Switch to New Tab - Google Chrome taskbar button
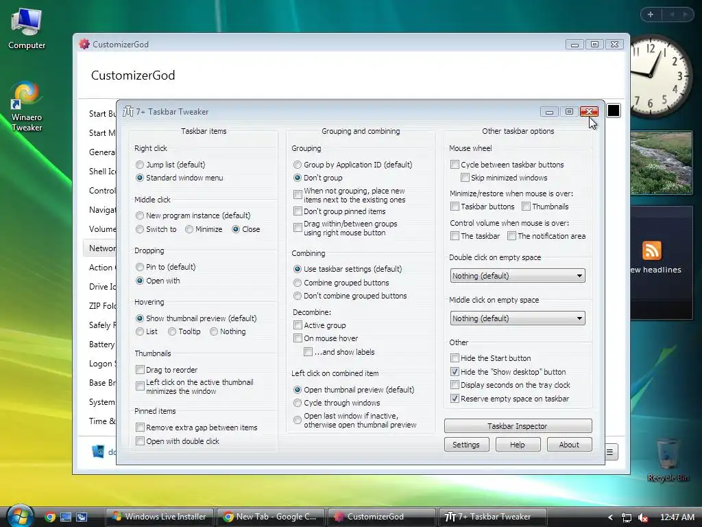This screenshot has width=702, height=527. coord(270,517)
